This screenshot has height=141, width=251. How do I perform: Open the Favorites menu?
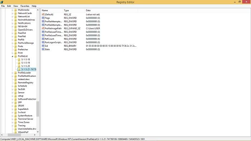25,6
